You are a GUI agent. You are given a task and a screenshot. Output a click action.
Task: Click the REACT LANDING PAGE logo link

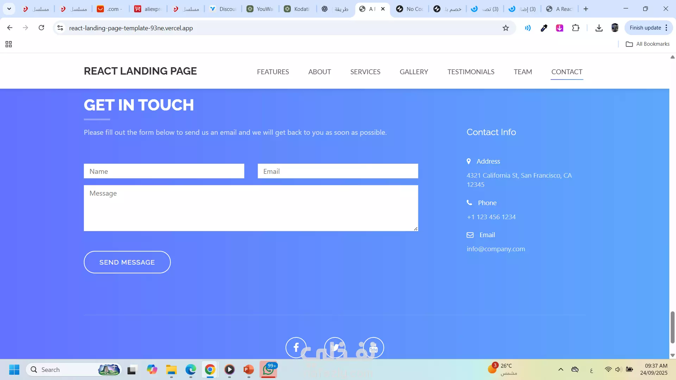pos(140,71)
